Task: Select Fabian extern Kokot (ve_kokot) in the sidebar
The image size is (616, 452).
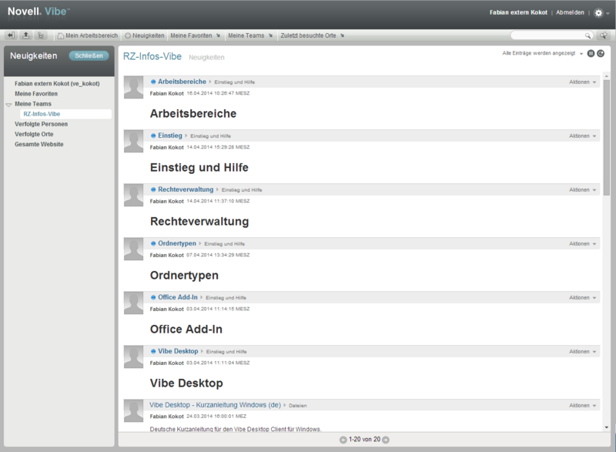Action: pos(57,84)
